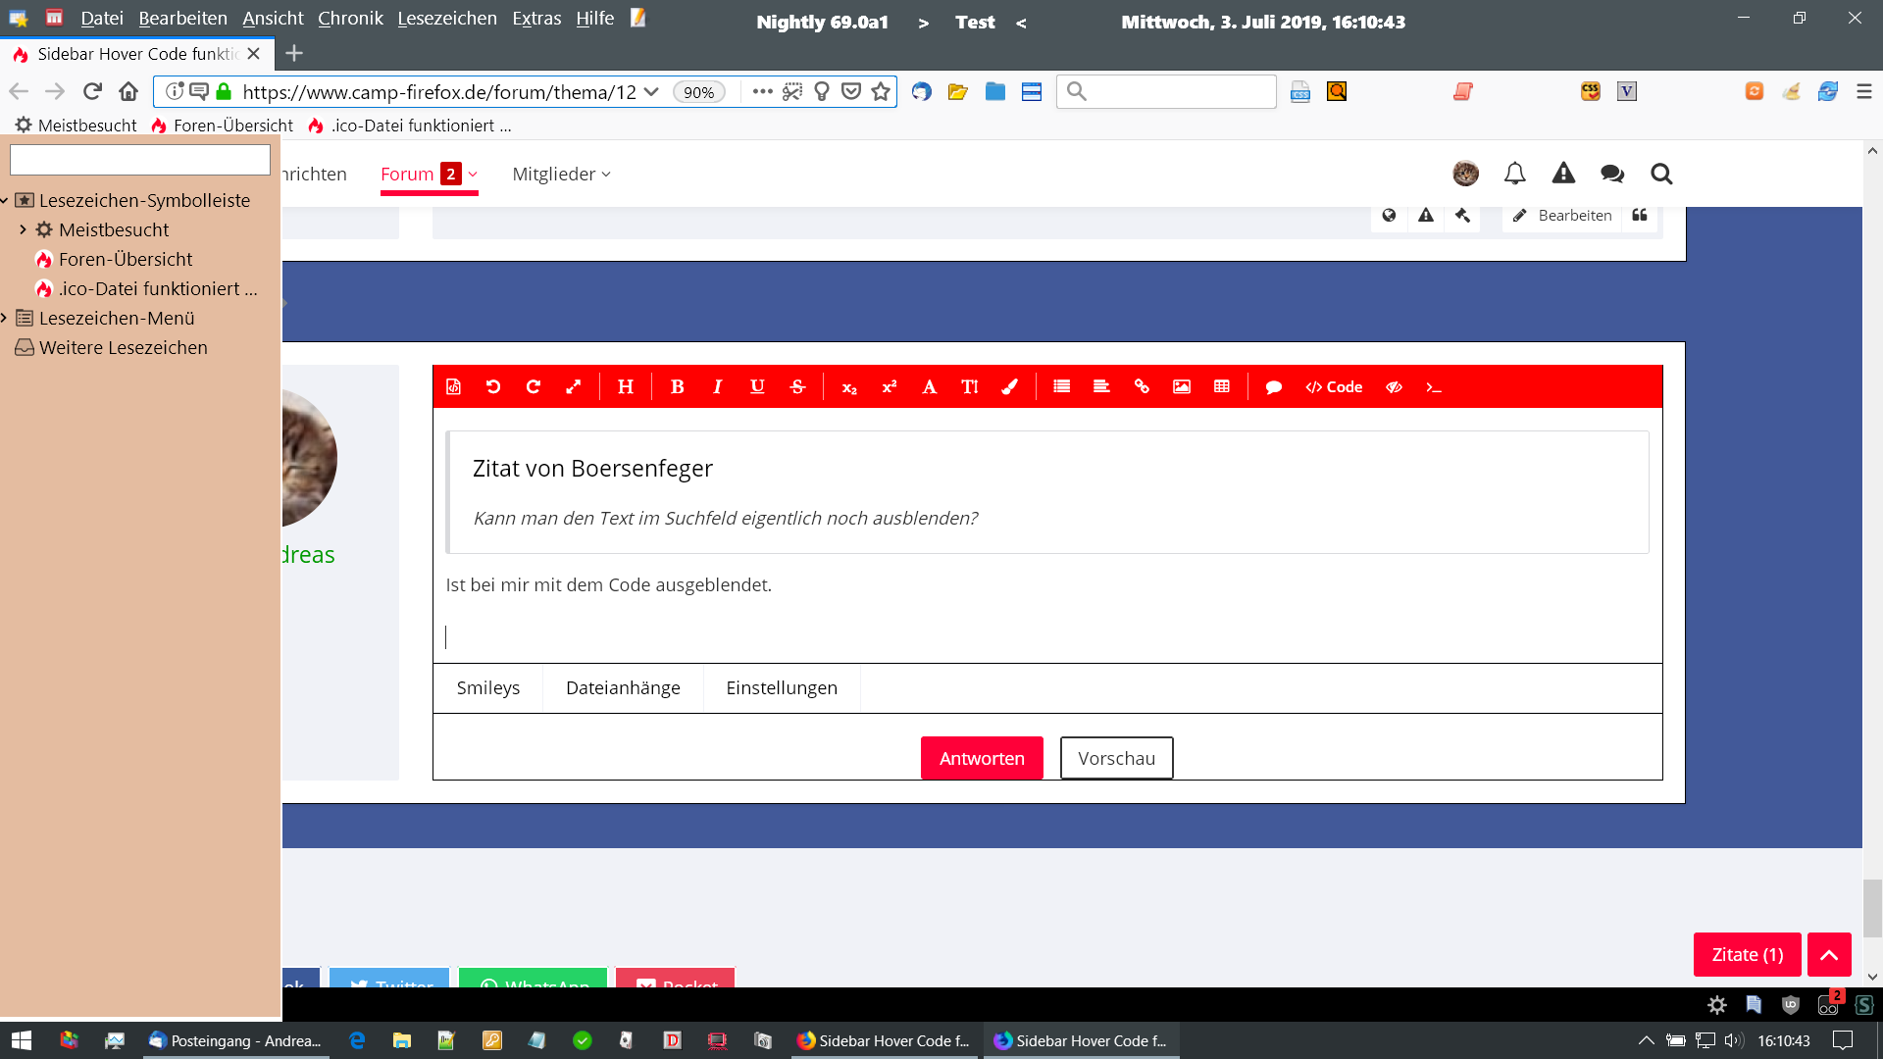
Task: Open the Mitglieder dropdown menu
Action: pyautogui.click(x=561, y=174)
